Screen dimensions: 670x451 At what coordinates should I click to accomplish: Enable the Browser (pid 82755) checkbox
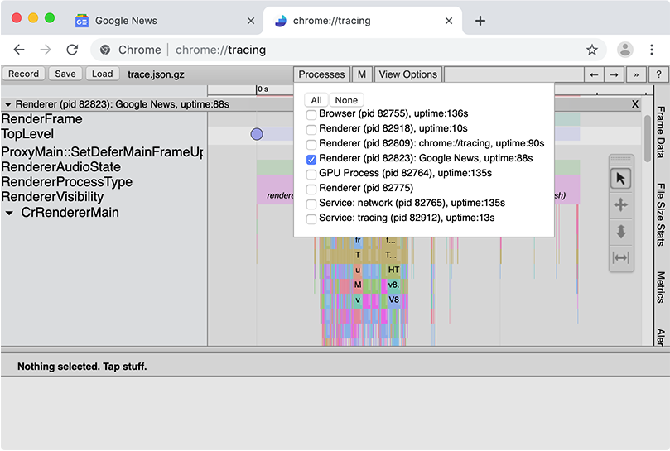click(311, 113)
